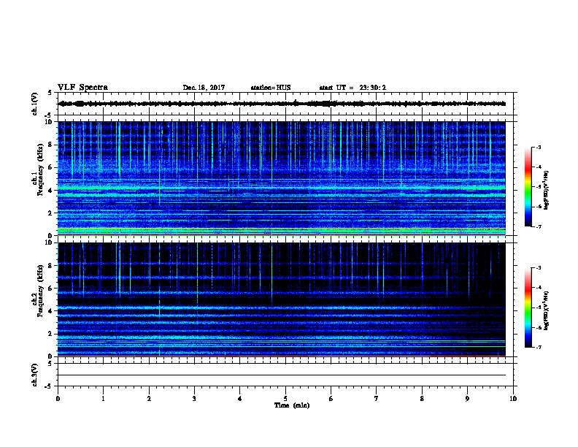Viewport: 578px width, 447px height.
Task: Click time axis tick label '5'
Action: pyautogui.click(x=285, y=398)
